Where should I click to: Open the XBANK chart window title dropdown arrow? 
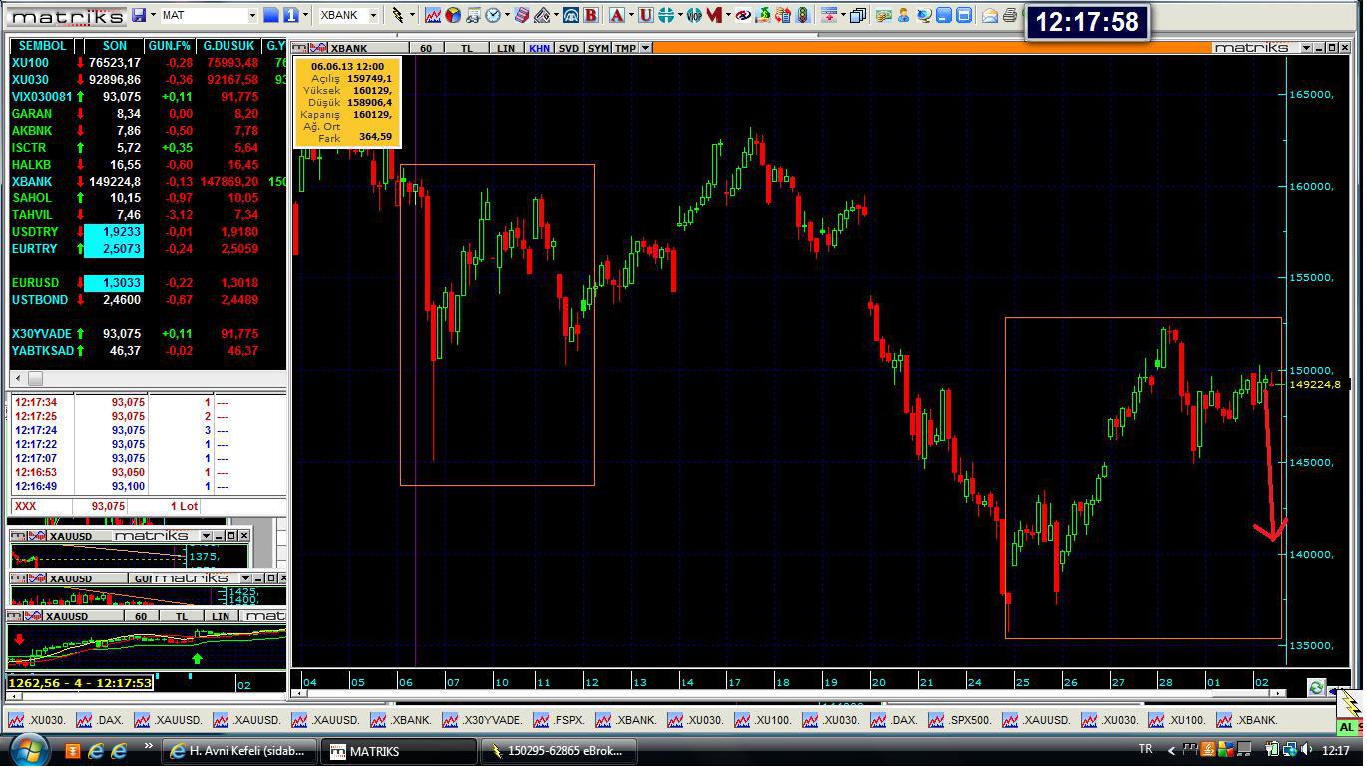pos(1306,48)
